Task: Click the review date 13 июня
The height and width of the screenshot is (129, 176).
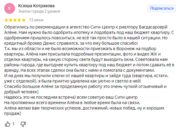Action: pyautogui.click(x=36, y=20)
